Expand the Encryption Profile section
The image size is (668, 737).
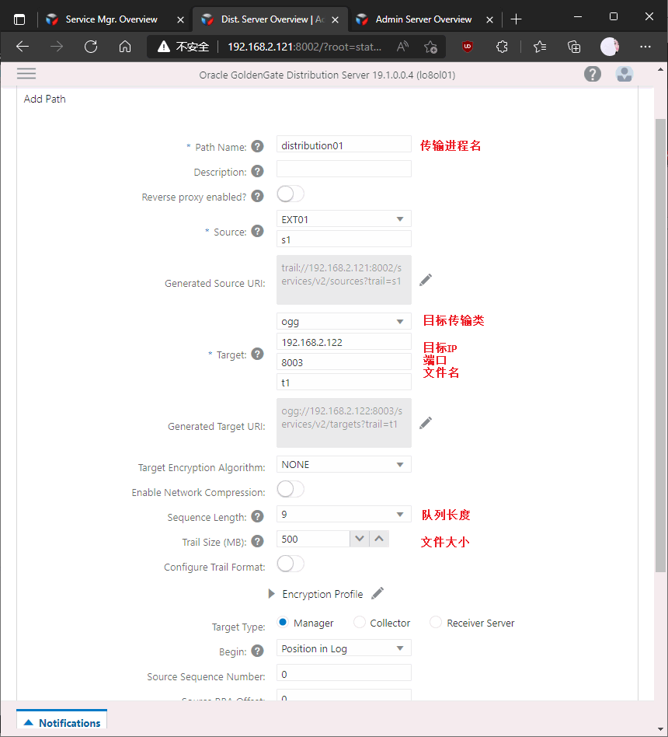[x=272, y=594]
